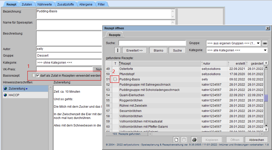Focus the Suche text field
Image resolution: width=272 pixels, height=150 pixels.
pos(152,43)
